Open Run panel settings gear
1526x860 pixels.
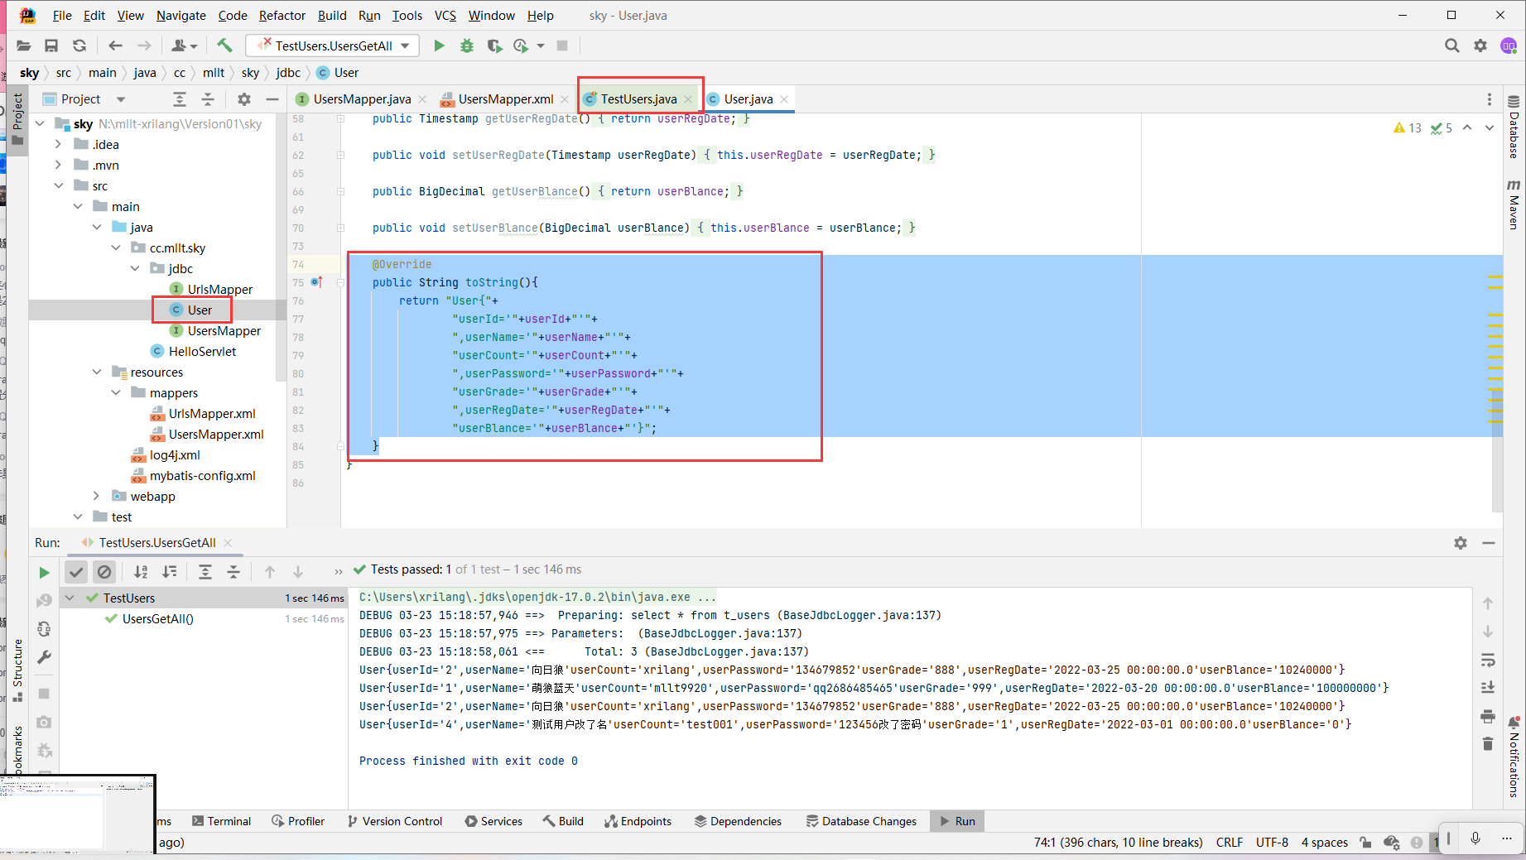tap(1461, 543)
